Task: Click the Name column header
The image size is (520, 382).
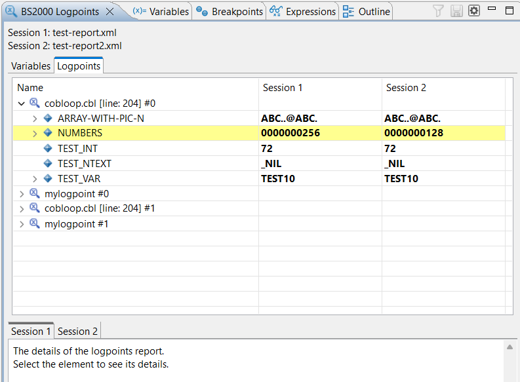Action: 30,88
